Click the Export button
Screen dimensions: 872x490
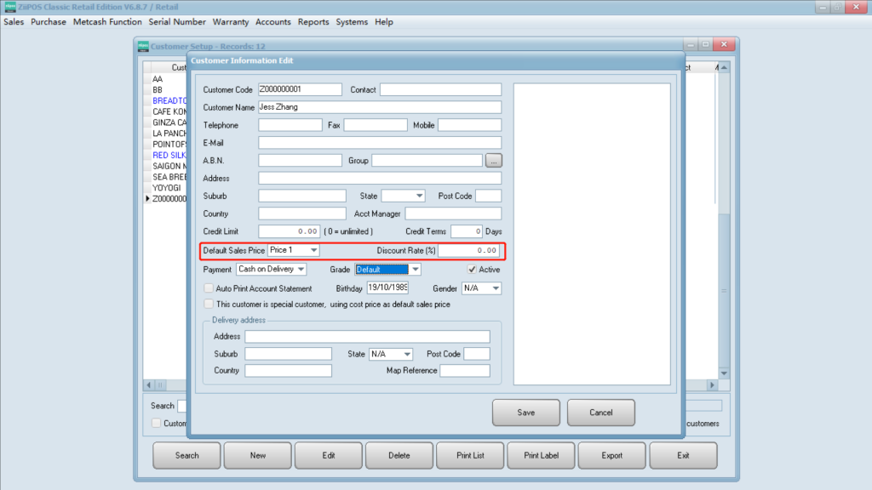[611, 455]
